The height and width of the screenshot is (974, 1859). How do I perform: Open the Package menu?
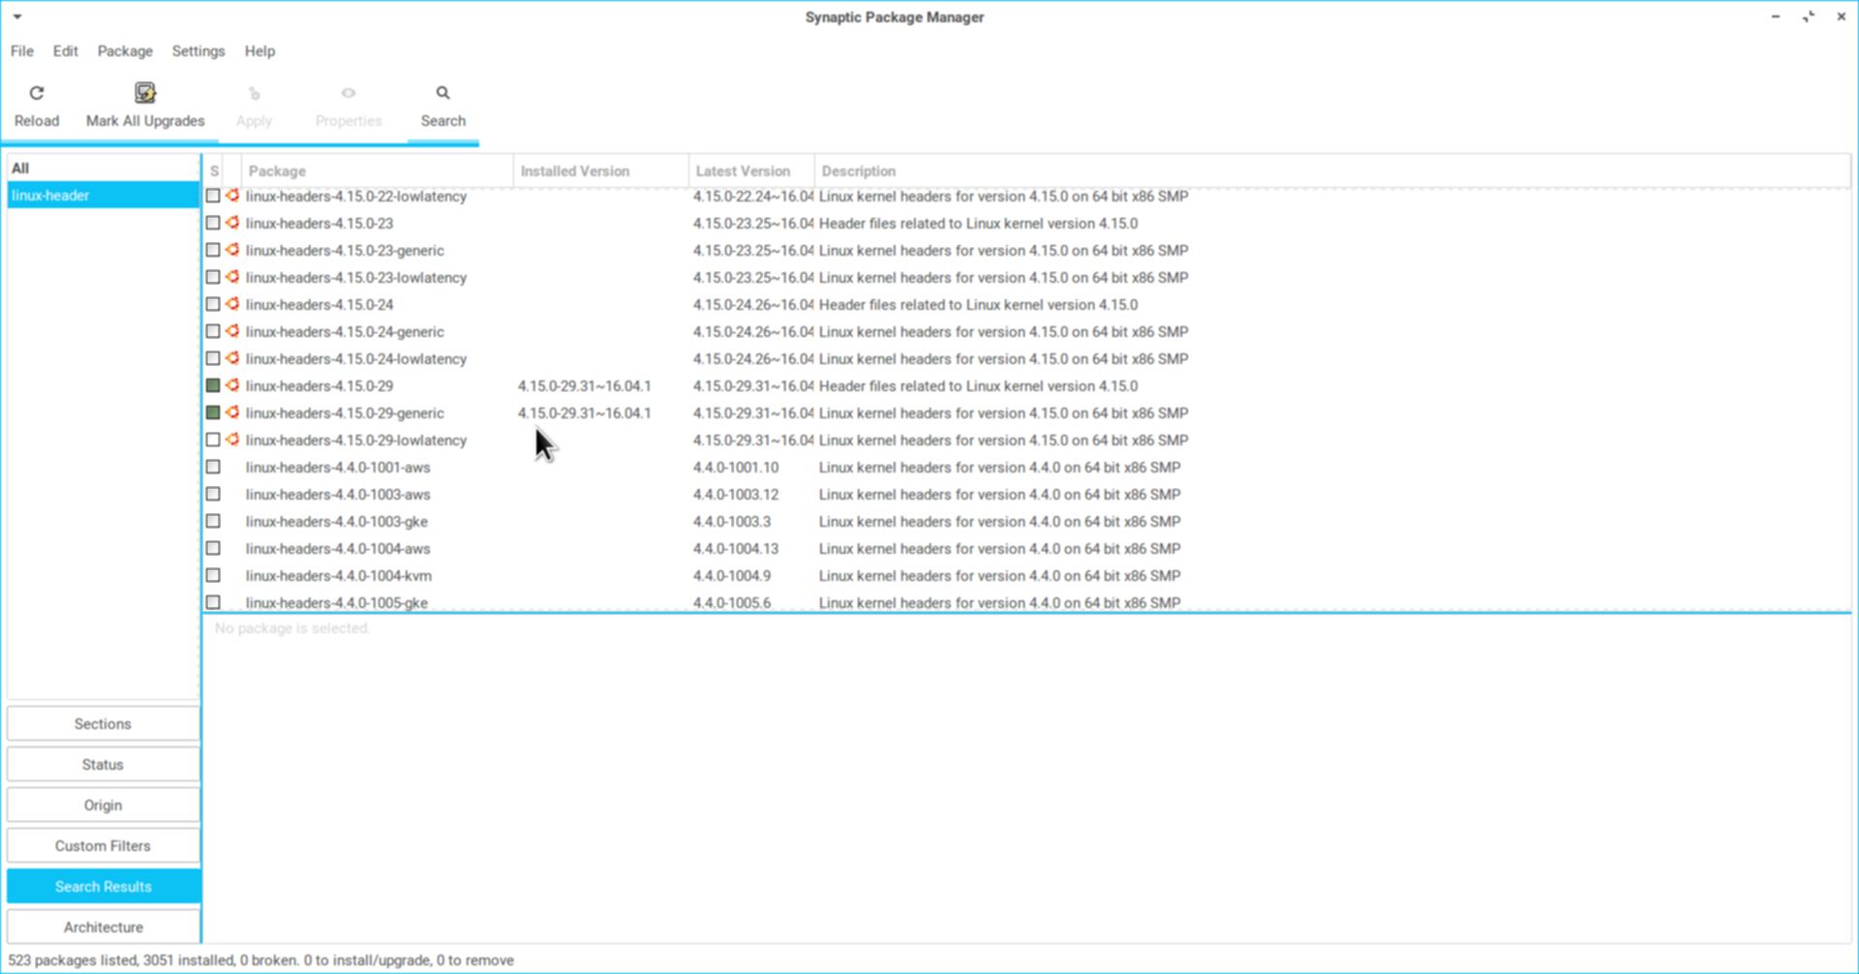point(125,51)
